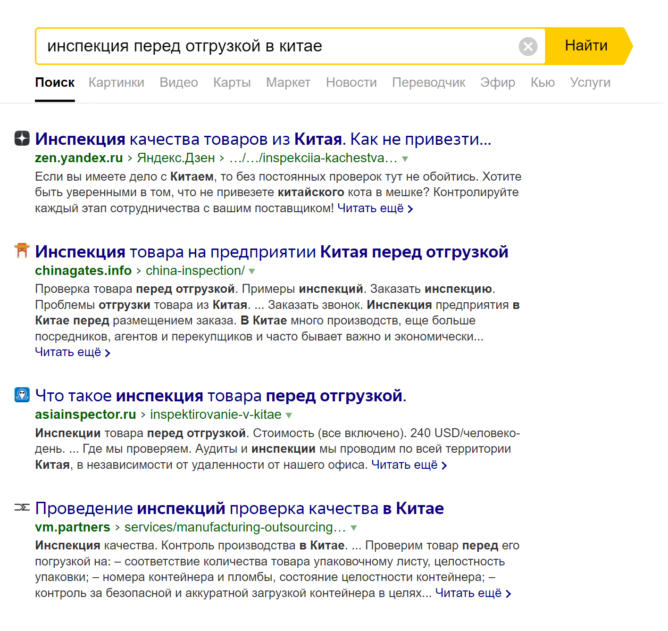This screenshot has height=631, width=668.
Task: Open the Переводчик tab
Action: click(429, 83)
